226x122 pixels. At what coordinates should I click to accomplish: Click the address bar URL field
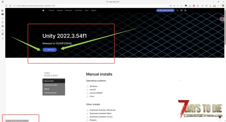[x=92, y=6]
